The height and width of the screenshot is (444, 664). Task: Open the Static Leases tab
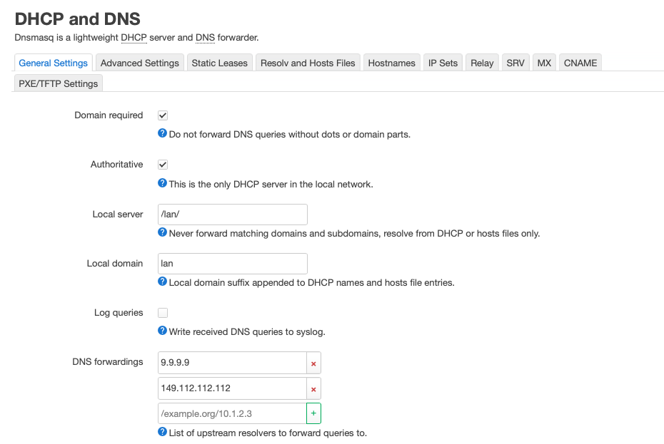pyautogui.click(x=219, y=63)
